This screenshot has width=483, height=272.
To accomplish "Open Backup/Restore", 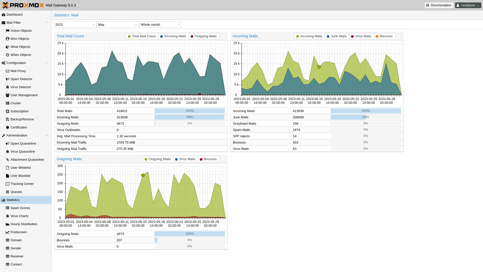I will (x=22, y=119).
